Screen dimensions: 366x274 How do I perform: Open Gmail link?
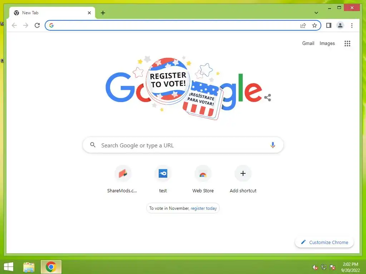click(308, 43)
